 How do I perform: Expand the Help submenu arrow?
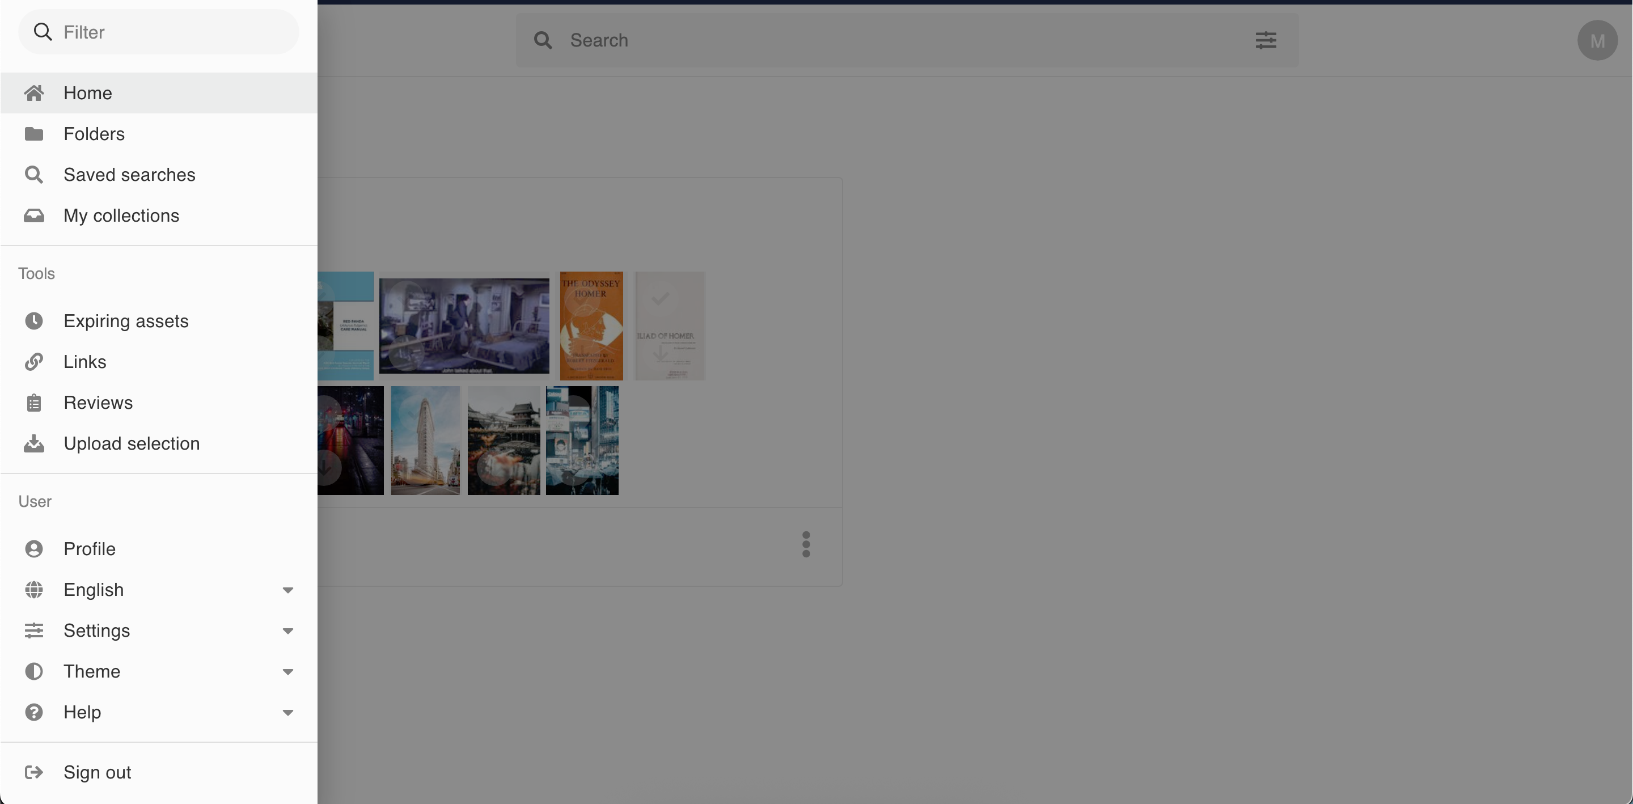click(x=288, y=713)
